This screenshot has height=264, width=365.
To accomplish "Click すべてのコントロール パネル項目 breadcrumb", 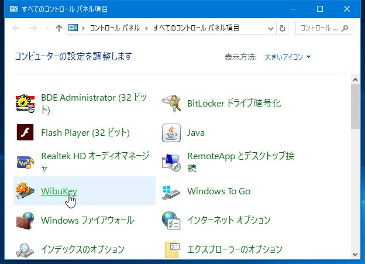I will click(196, 28).
